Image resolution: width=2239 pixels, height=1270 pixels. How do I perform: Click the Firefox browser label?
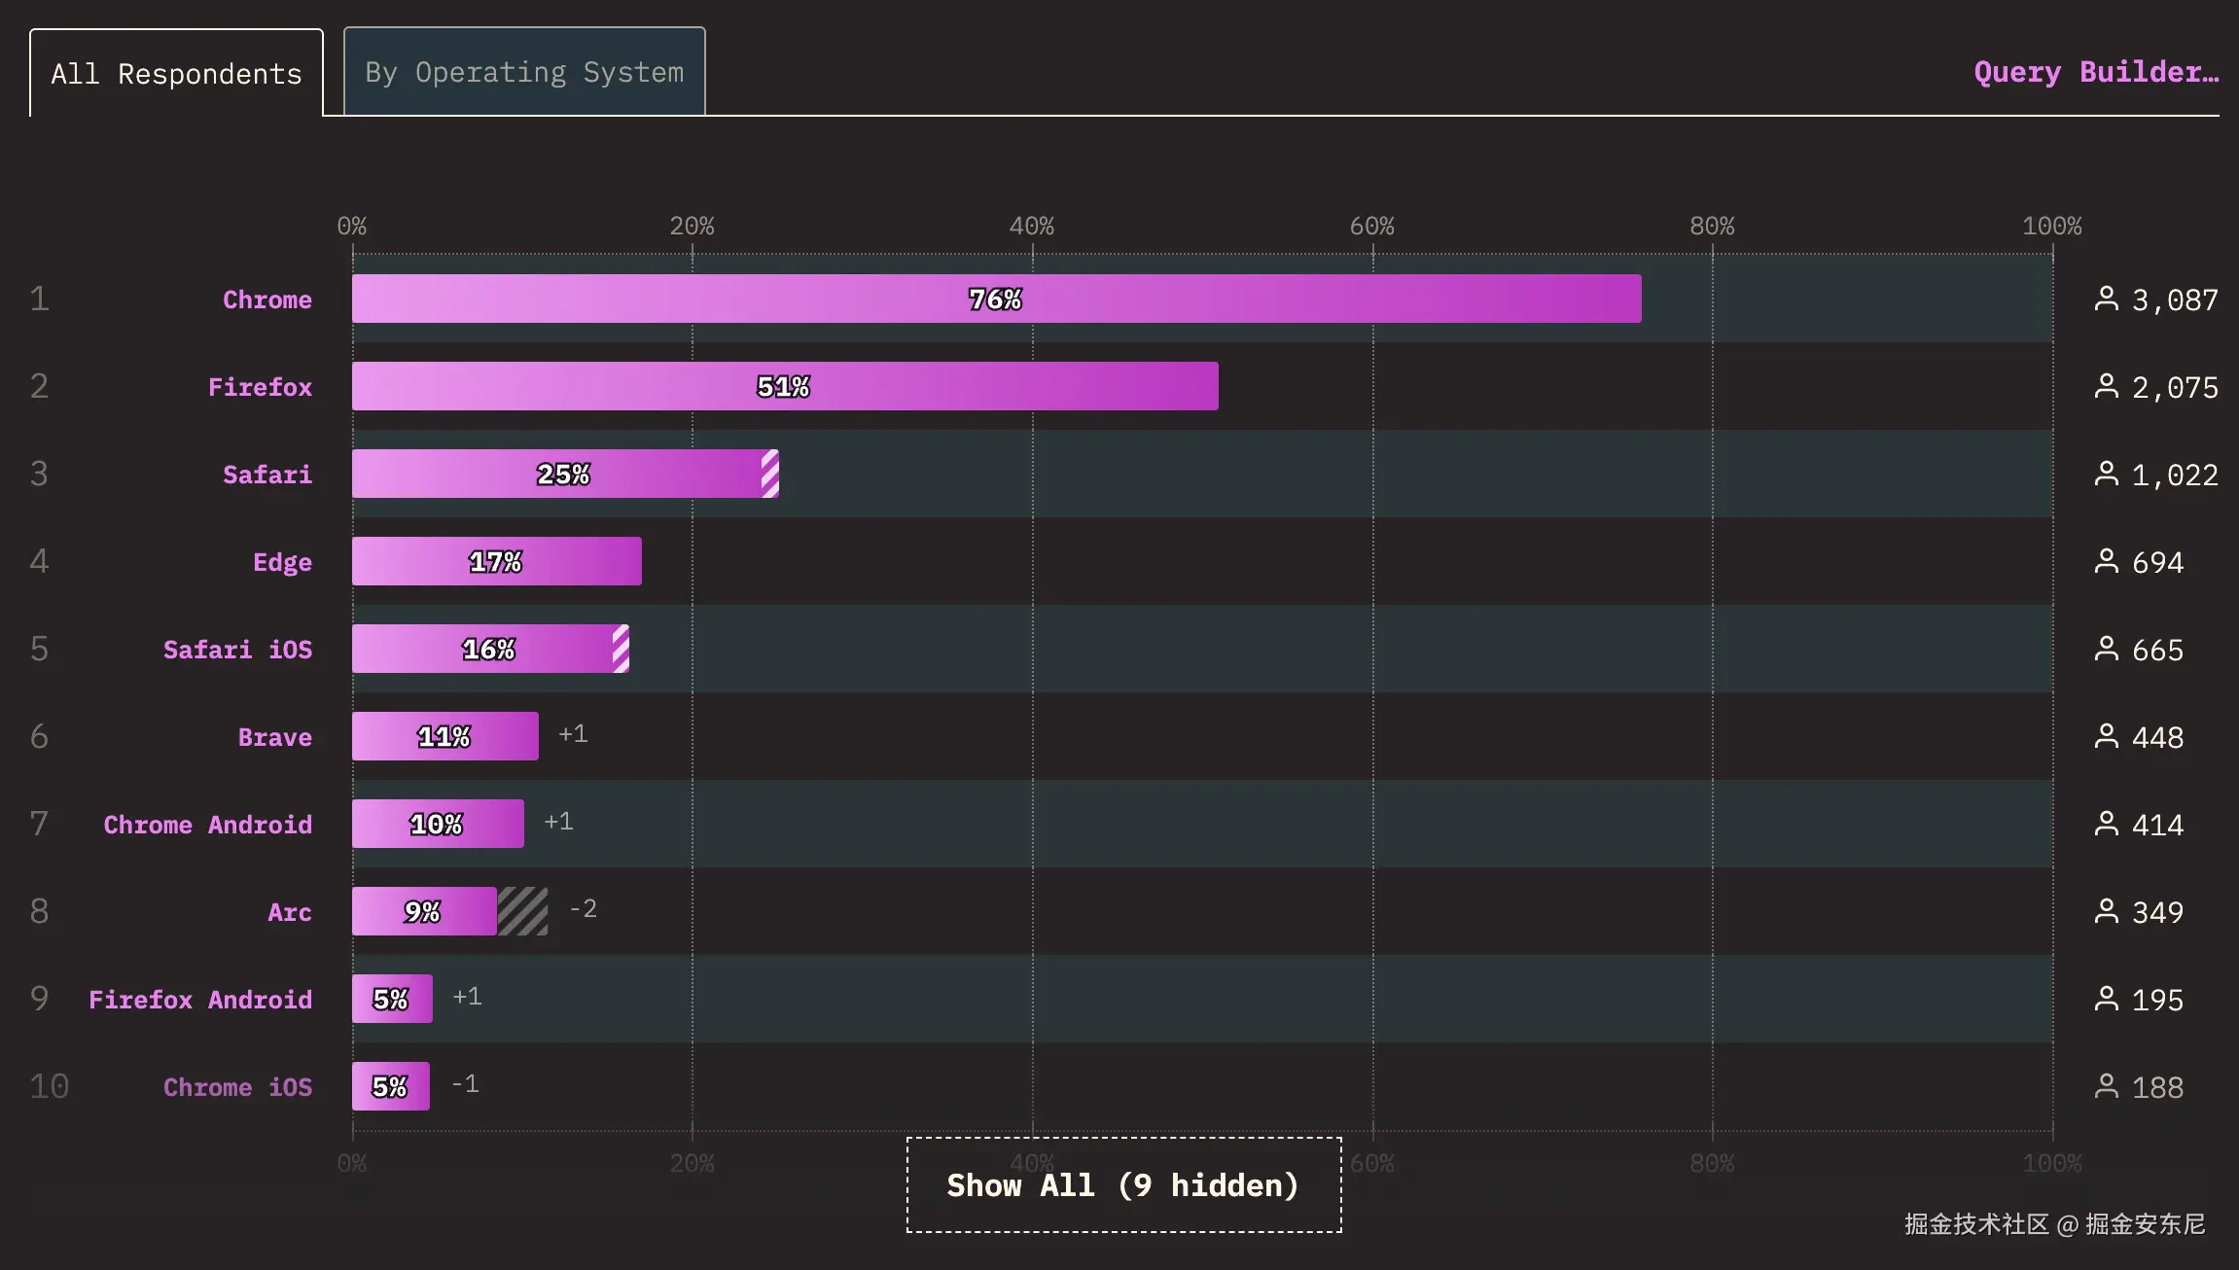260,387
